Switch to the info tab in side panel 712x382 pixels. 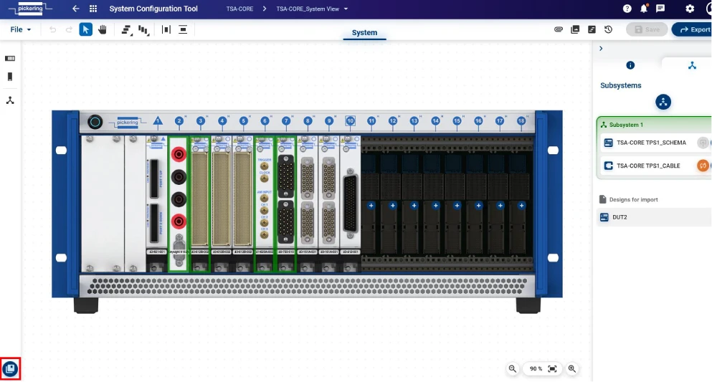click(630, 65)
